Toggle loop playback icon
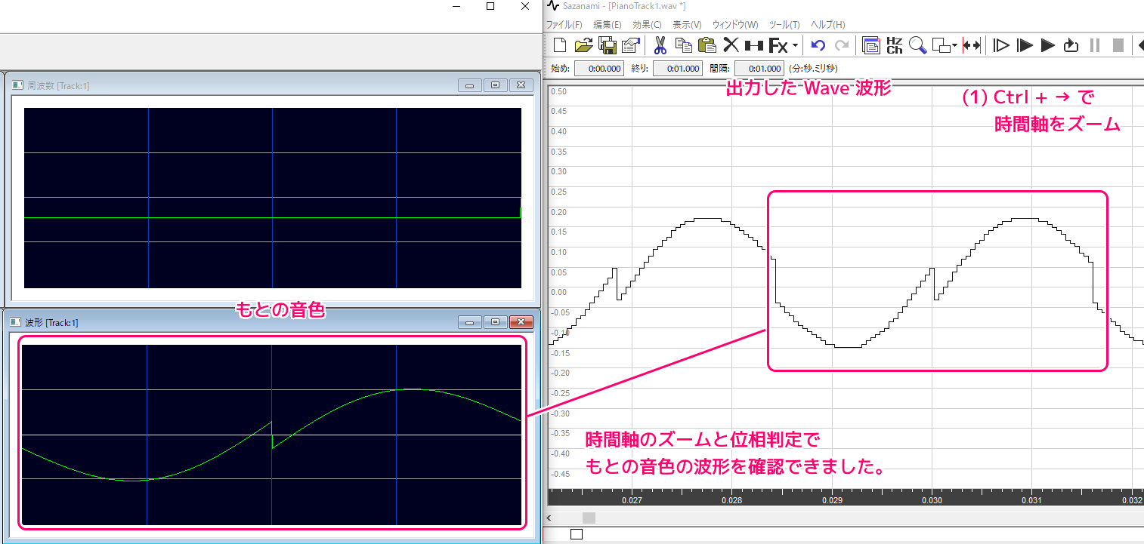 [x=1071, y=45]
